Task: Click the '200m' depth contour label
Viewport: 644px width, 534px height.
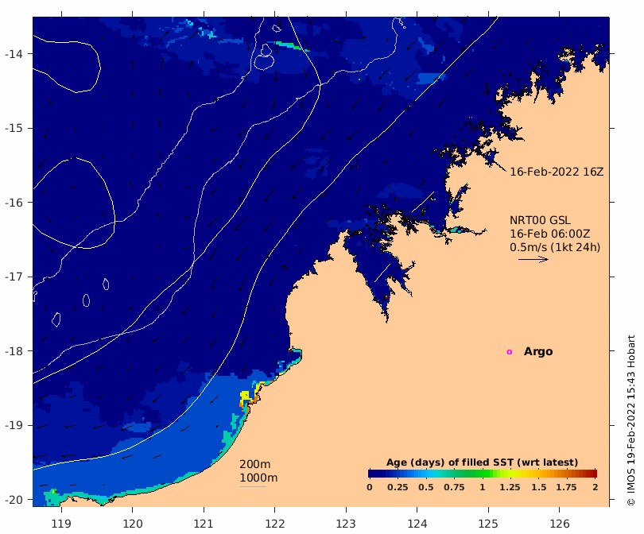Action: pos(254,464)
